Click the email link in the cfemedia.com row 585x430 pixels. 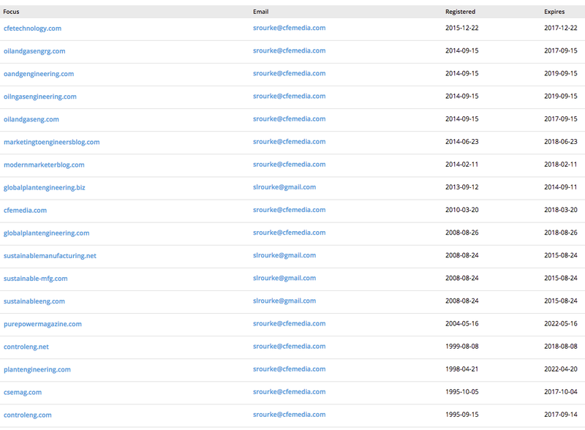click(x=289, y=210)
